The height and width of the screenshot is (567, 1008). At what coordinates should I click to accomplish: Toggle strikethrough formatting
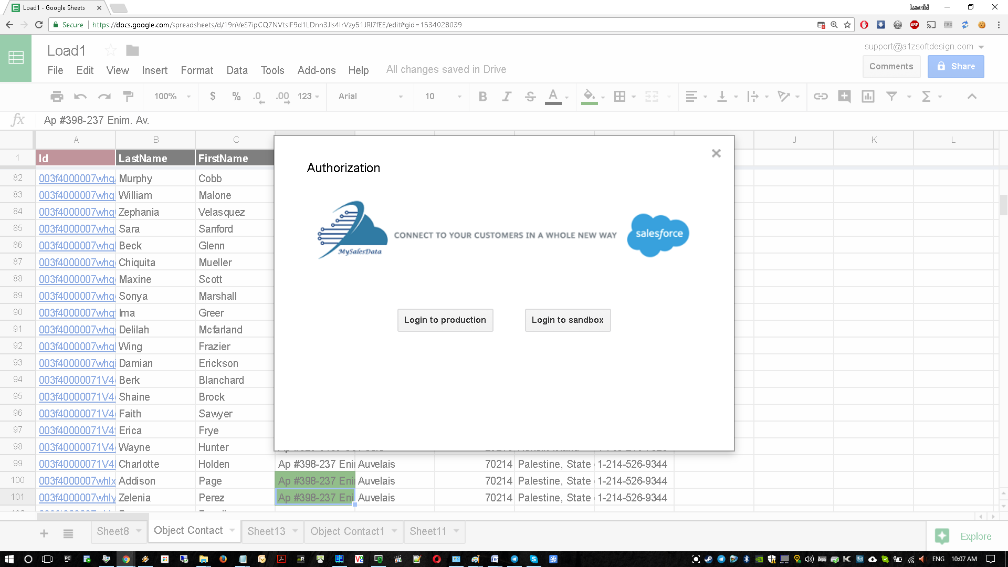click(530, 96)
